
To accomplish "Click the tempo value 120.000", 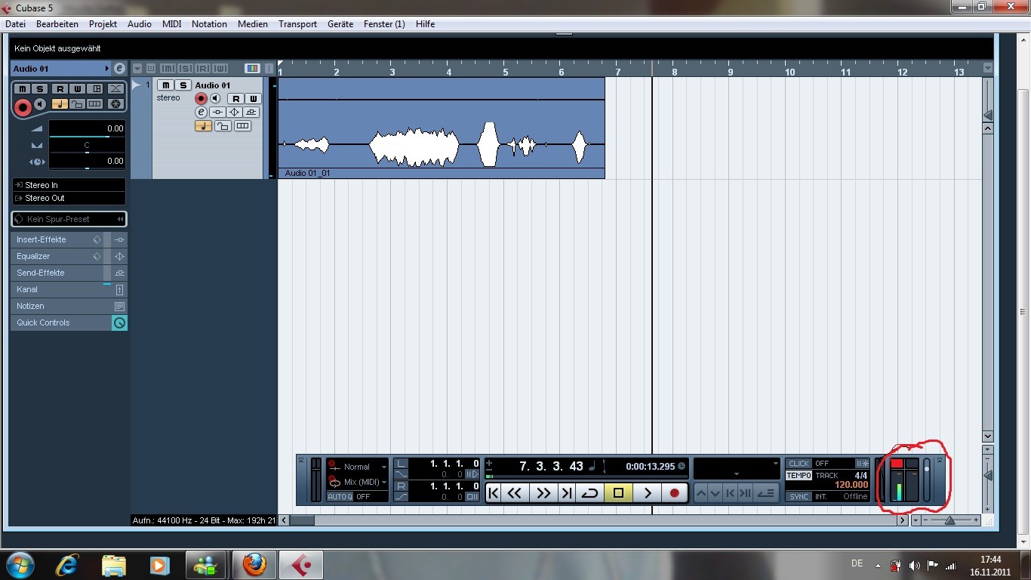I will pyautogui.click(x=851, y=485).
